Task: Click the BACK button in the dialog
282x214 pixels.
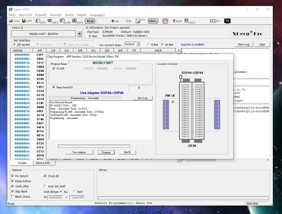Action: pos(127,152)
